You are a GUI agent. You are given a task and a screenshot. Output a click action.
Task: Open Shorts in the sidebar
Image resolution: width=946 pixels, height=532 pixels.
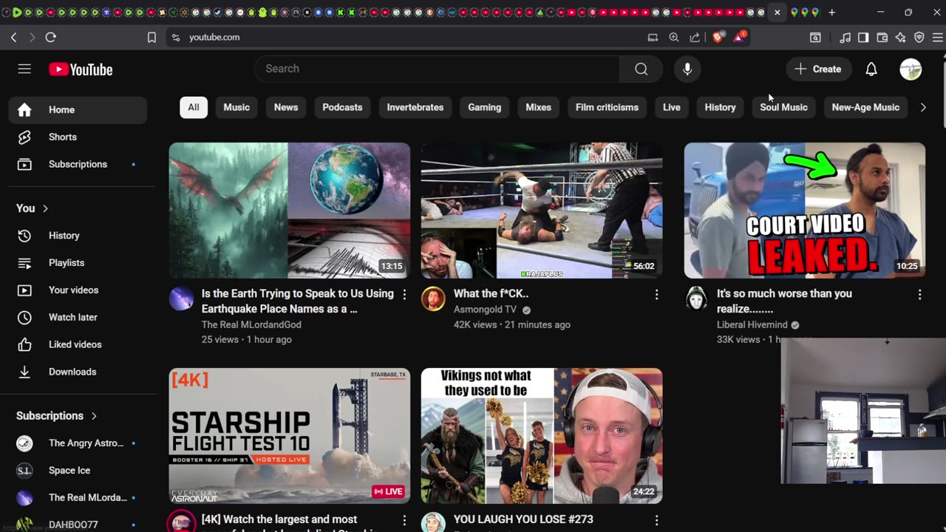click(x=78, y=137)
